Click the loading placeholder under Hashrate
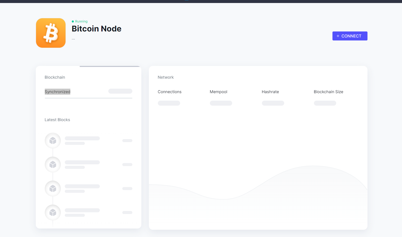Viewport: 402px width, 237px height. tap(273, 103)
